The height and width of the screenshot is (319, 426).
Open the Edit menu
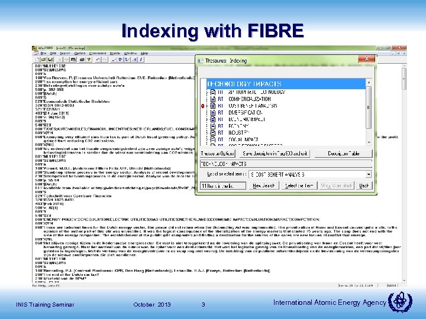pos(53,53)
